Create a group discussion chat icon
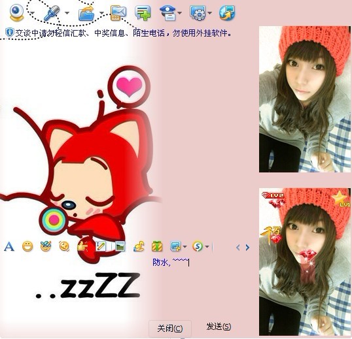The image size is (352, 339). [143, 13]
